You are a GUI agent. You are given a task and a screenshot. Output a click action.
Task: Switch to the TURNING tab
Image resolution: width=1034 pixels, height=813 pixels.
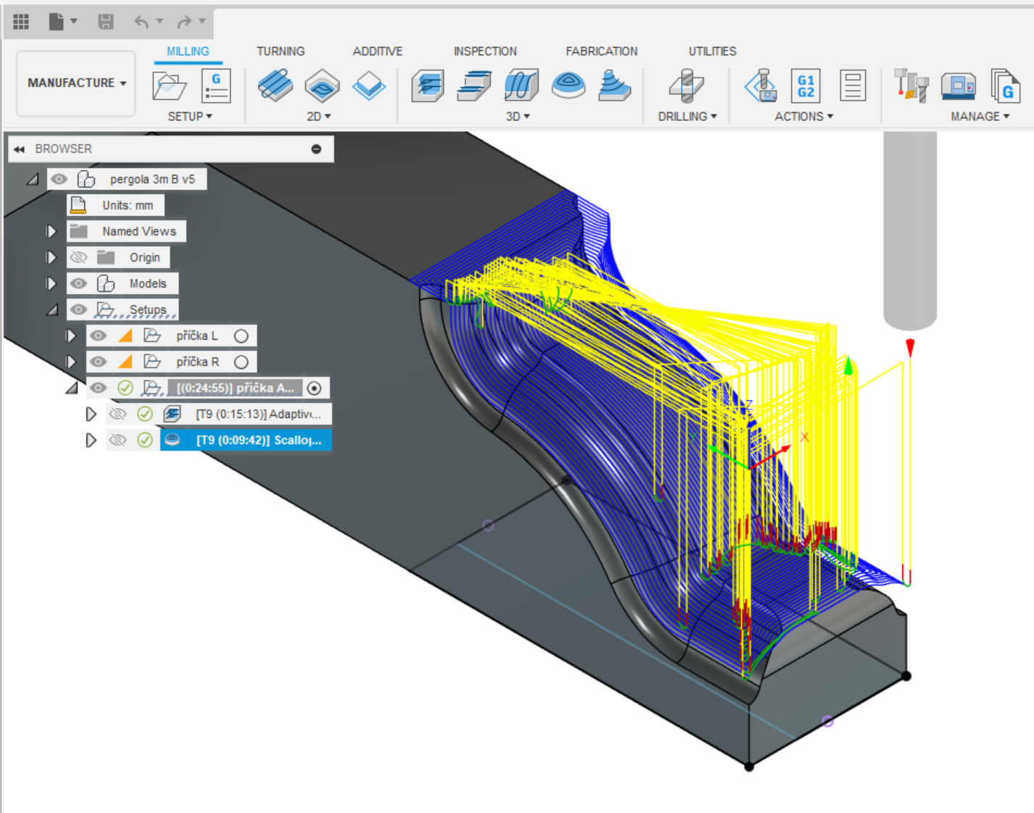tap(280, 51)
